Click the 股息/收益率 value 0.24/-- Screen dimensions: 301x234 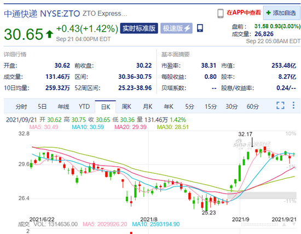coord(286,88)
